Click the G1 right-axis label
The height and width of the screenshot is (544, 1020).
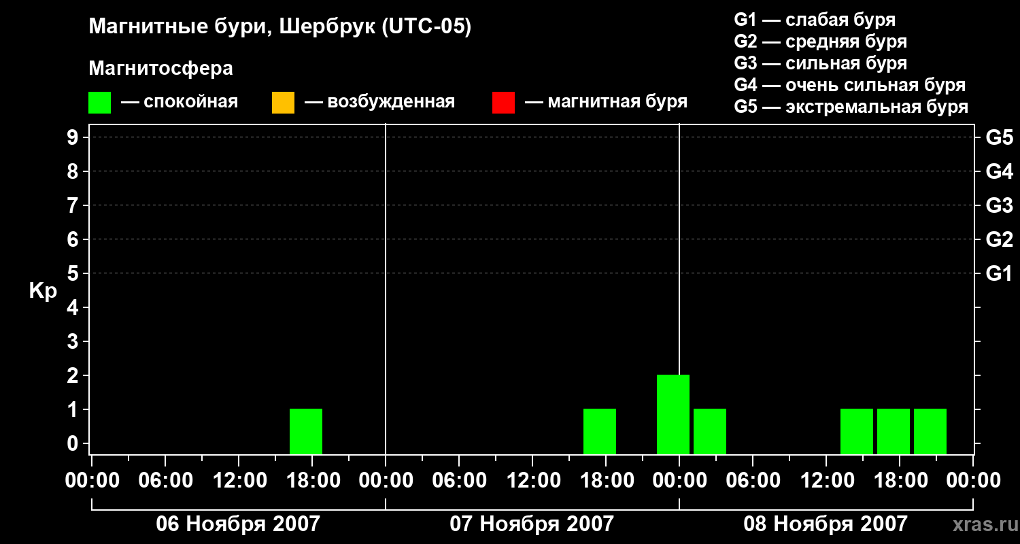tap(999, 273)
